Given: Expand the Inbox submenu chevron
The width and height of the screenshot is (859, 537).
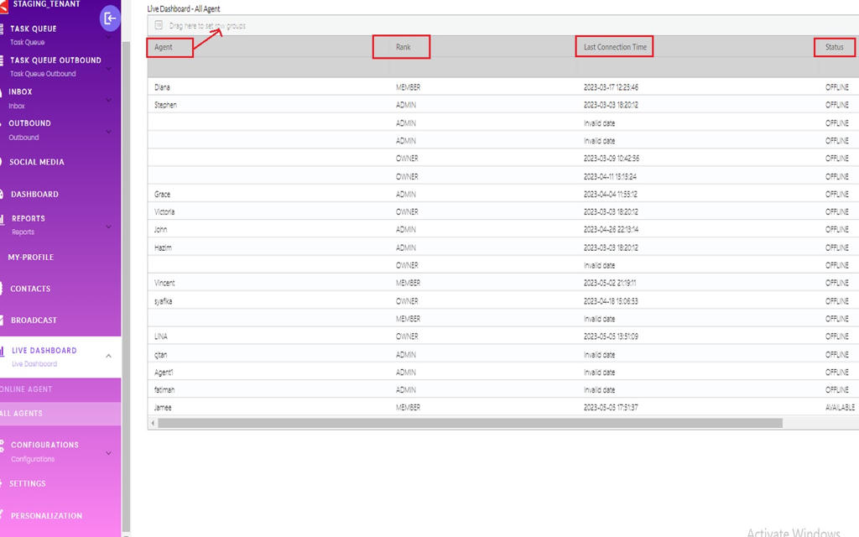Looking at the screenshot, I should coord(108,100).
